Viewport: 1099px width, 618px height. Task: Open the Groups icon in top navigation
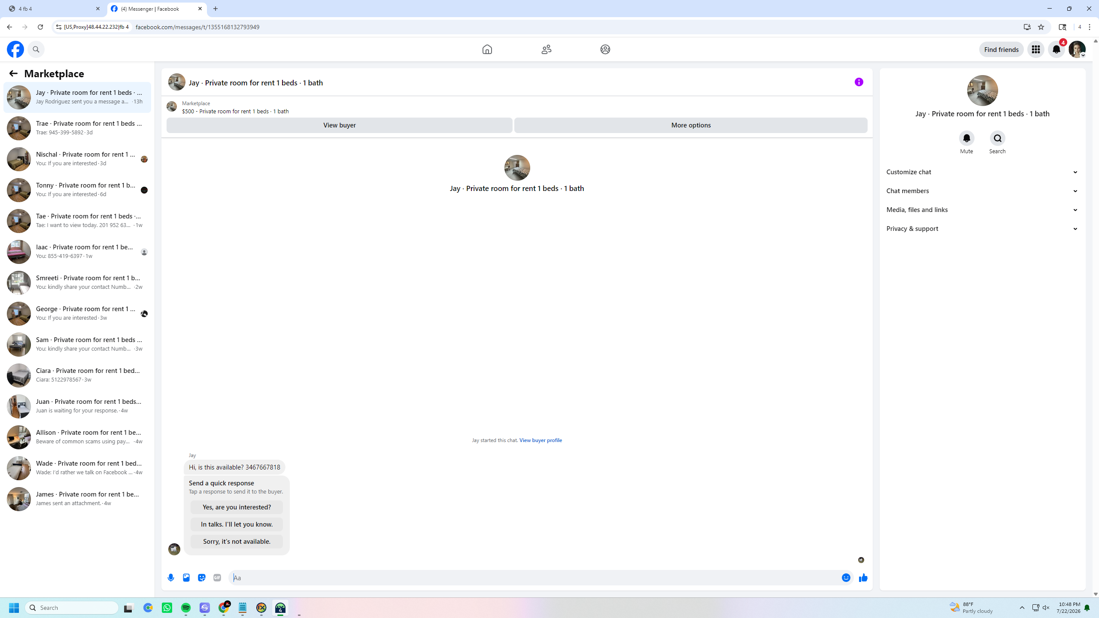tap(605, 49)
